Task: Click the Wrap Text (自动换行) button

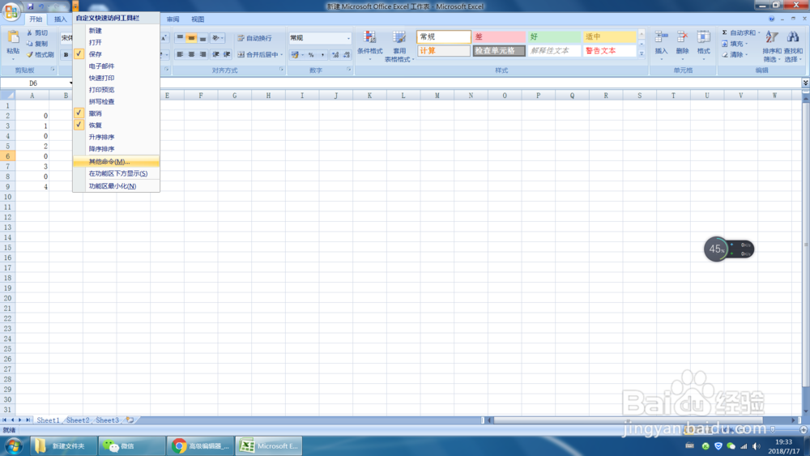Action: [254, 38]
